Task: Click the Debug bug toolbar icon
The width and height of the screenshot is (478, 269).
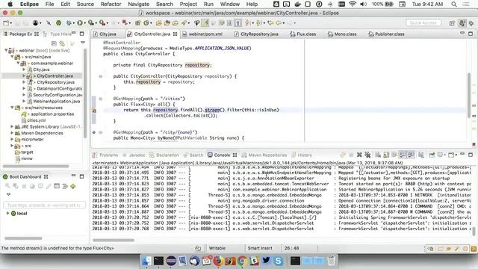Action: click(69, 23)
